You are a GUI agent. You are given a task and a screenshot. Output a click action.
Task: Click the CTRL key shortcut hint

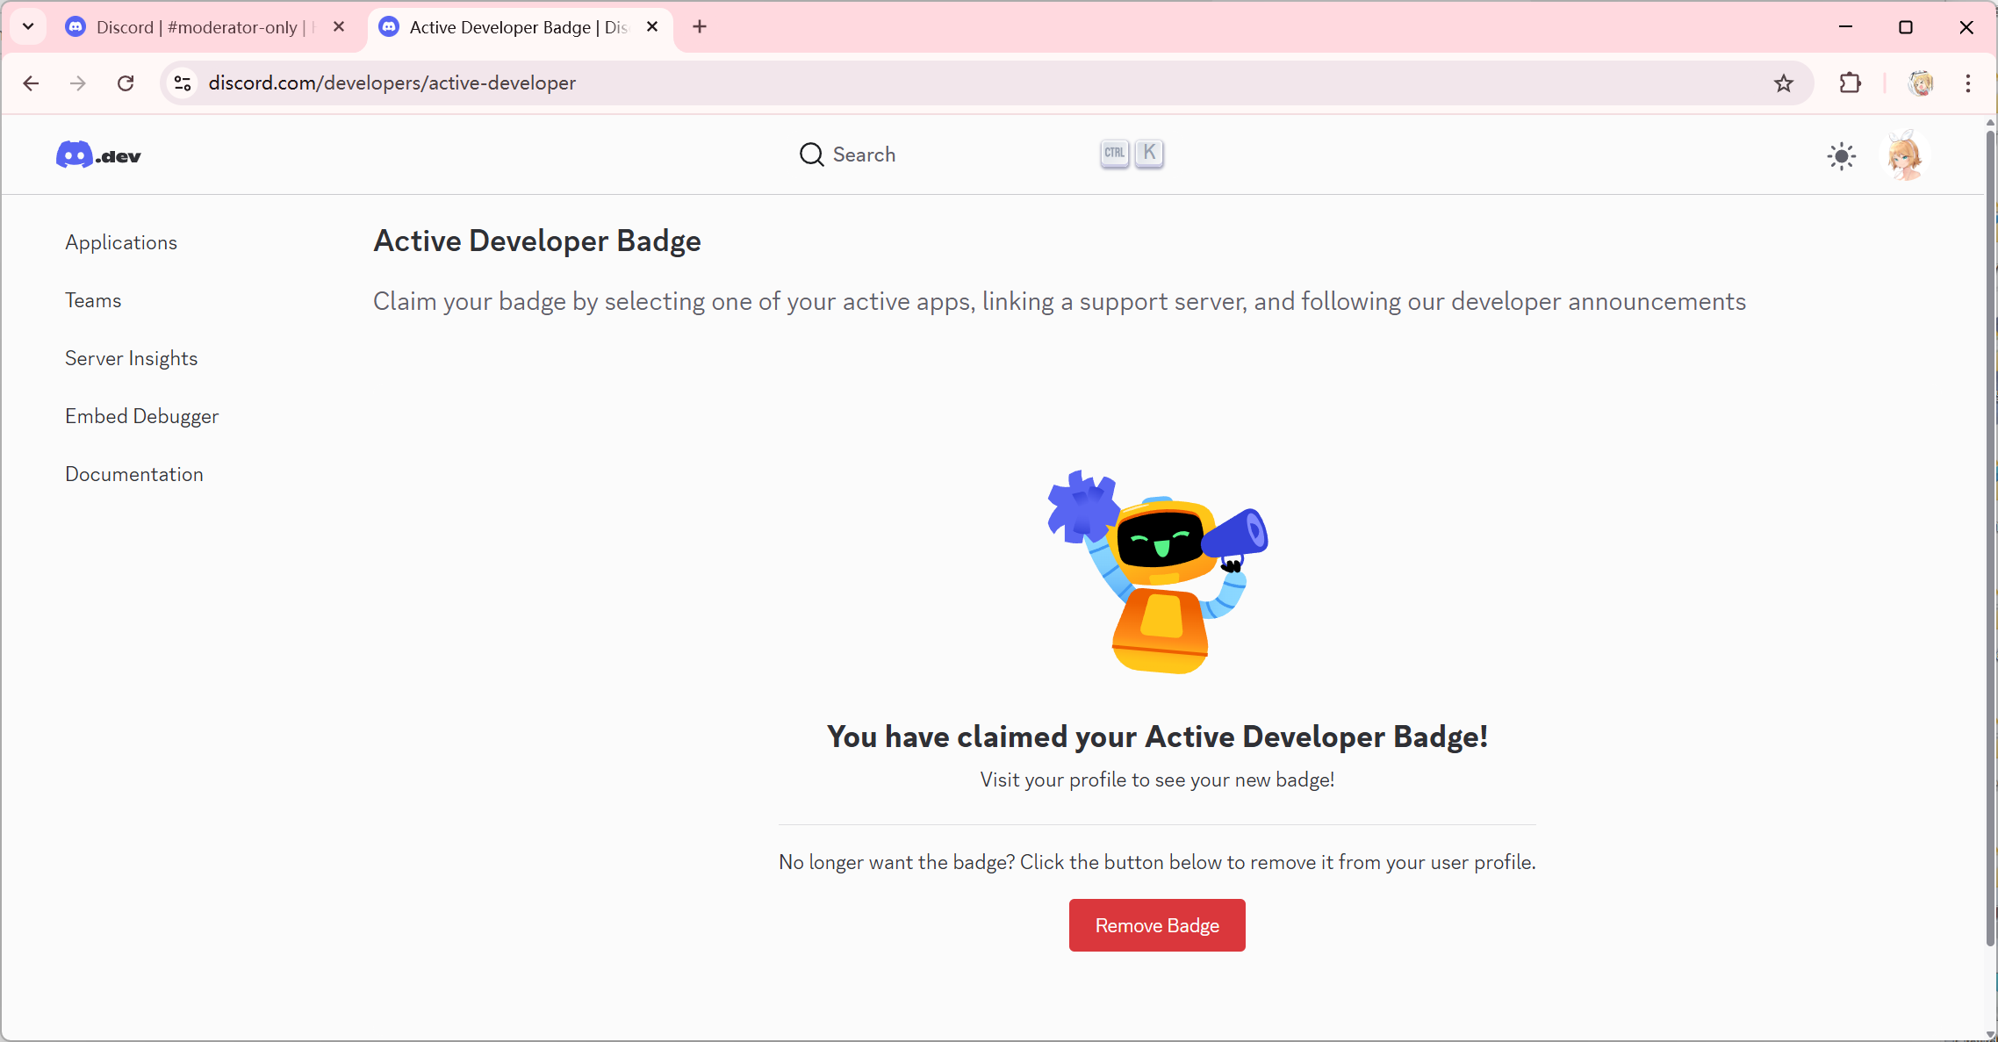[1115, 154]
